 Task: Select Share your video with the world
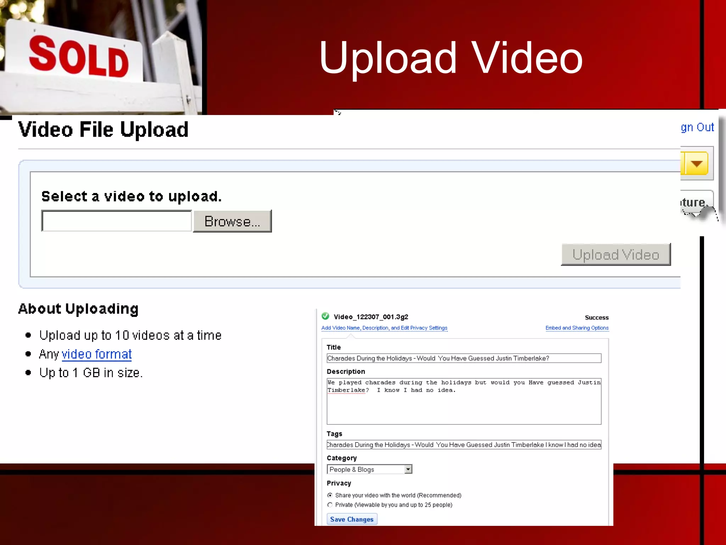click(330, 495)
